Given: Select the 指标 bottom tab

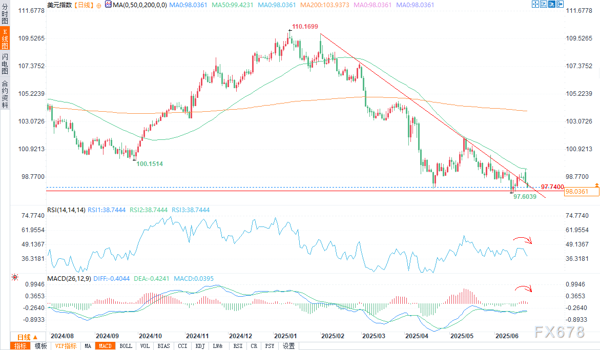Looking at the screenshot, I should (x=20, y=346).
